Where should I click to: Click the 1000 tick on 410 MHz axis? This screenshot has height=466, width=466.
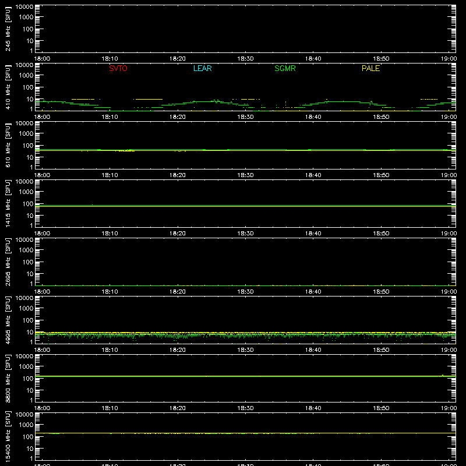pyautogui.click(x=26, y=76)
